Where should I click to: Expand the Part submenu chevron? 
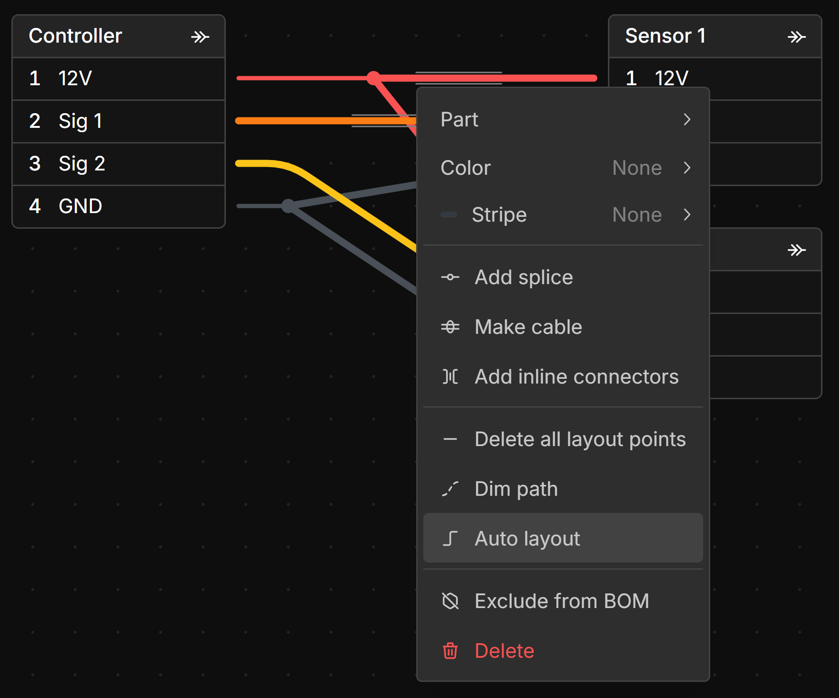coord(687,119)
